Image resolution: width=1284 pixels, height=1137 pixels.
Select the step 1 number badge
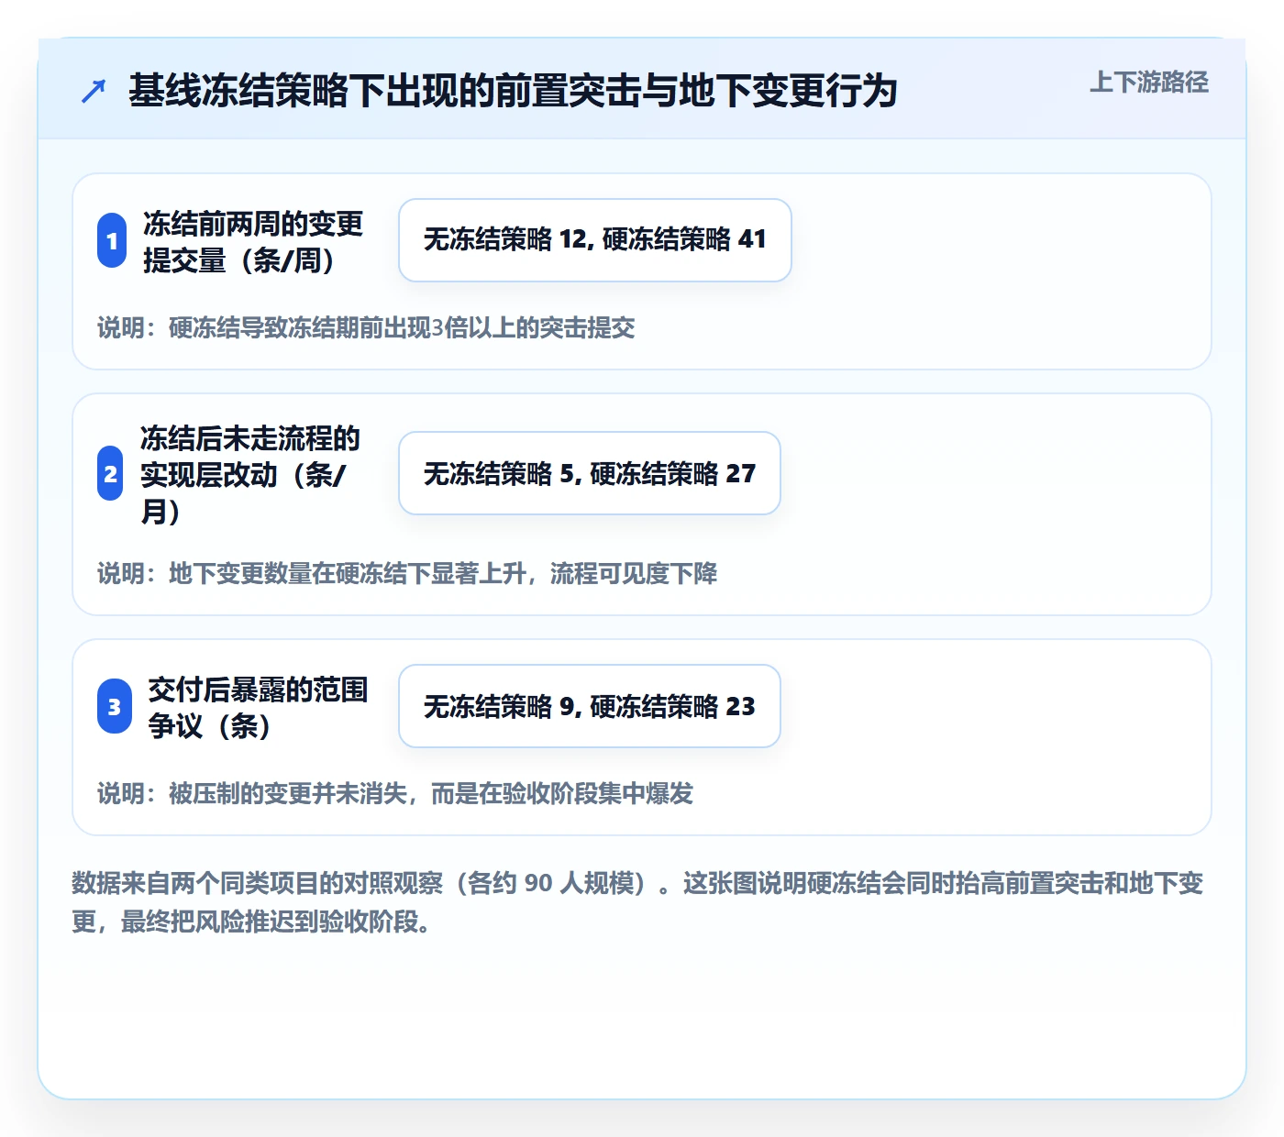112,240
